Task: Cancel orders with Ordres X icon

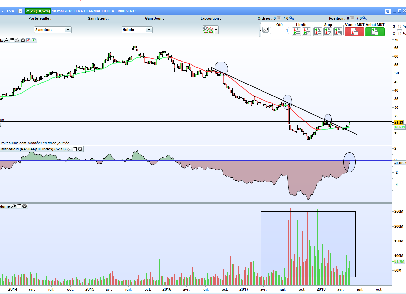Action: pos(279,18)
